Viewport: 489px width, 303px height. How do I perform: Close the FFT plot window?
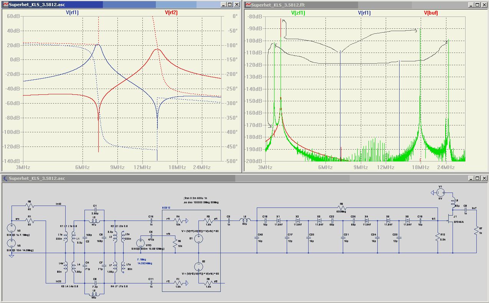pyautogui.click(x=484, y=5)
